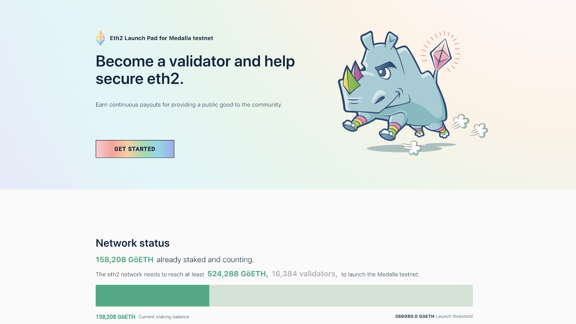
Task: Click the 16,384 validators figure
Action: 305,274
